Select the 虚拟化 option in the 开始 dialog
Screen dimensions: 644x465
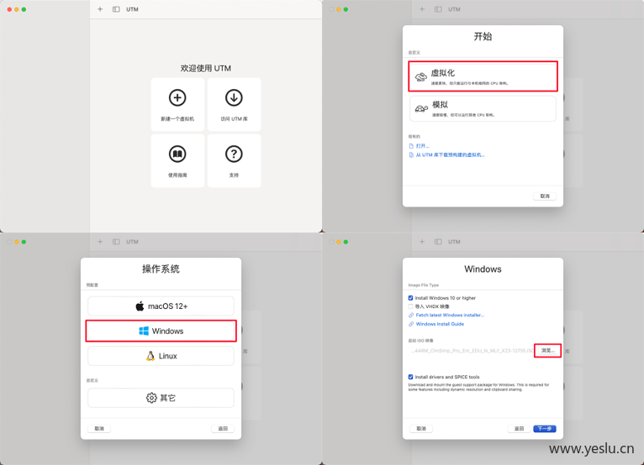coord(483,76)
